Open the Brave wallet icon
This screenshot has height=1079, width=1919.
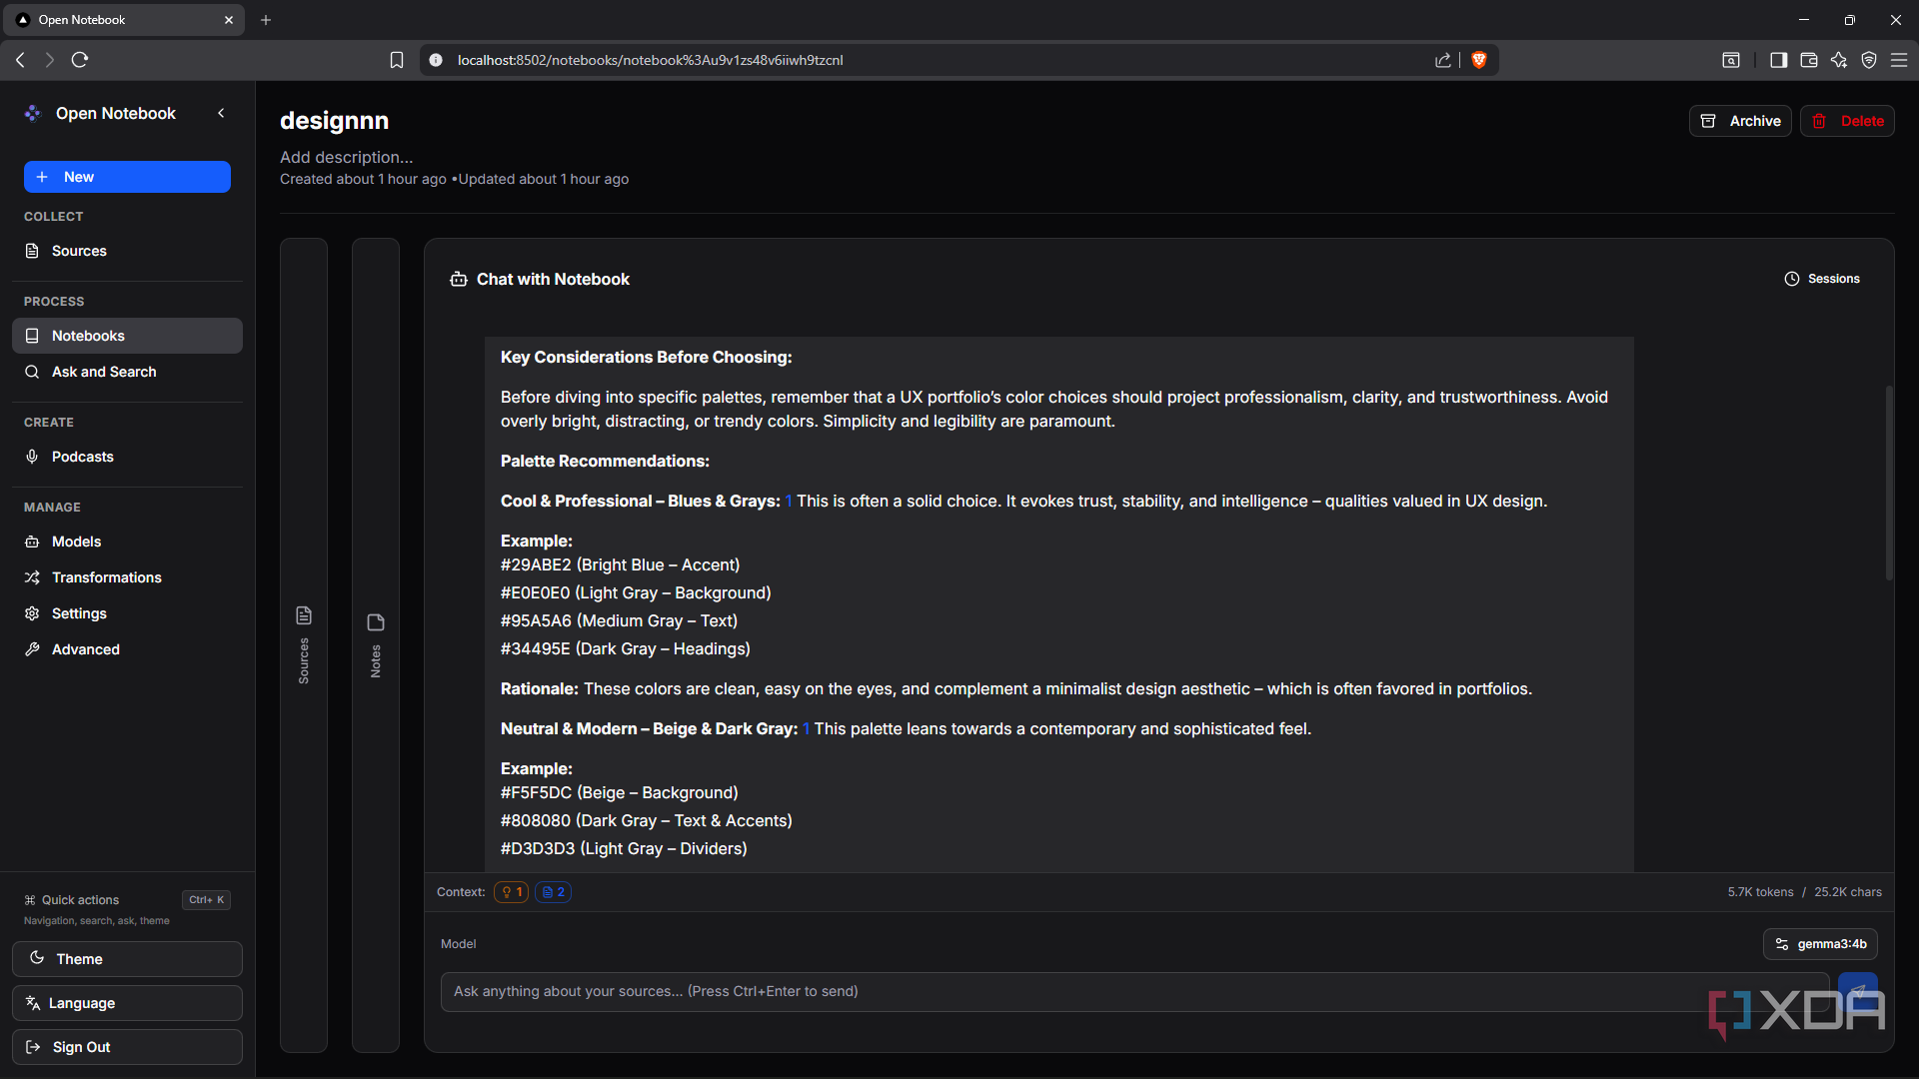(1808, 60)
